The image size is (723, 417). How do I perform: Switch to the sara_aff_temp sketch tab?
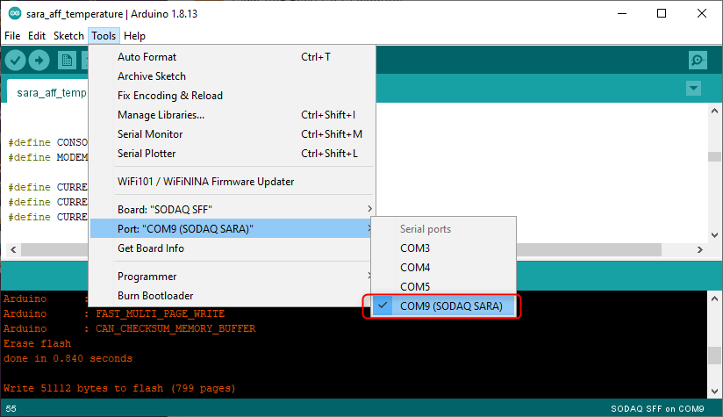[x=48, y=93]
